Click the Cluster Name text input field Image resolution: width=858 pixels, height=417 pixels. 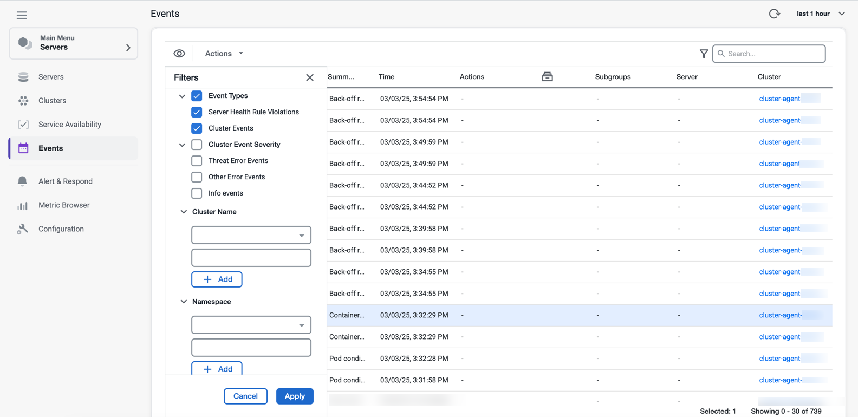[x=251, y=258]
